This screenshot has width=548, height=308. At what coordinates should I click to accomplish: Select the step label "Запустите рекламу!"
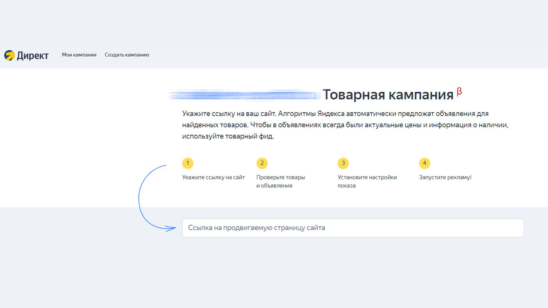click(x=445, y=177)
